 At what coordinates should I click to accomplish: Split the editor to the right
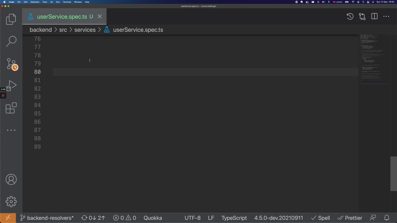(x=374, y=16)
